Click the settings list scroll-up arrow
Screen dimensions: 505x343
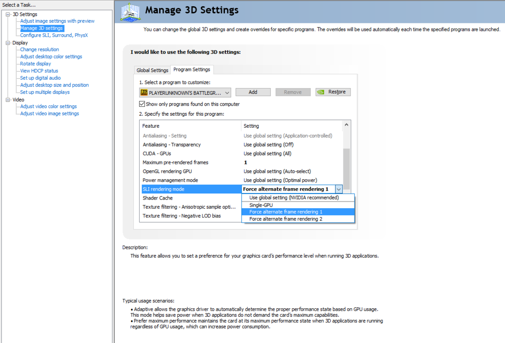click(346, 125)
